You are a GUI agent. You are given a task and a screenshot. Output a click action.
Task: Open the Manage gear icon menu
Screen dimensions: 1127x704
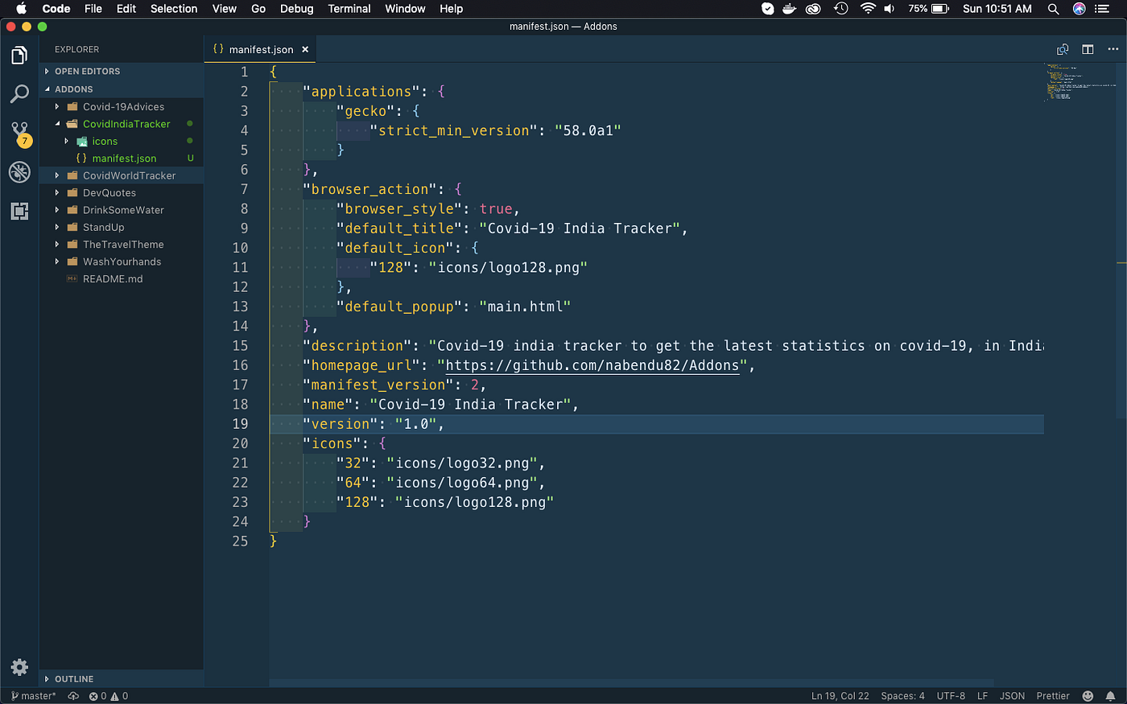[19, 667]
